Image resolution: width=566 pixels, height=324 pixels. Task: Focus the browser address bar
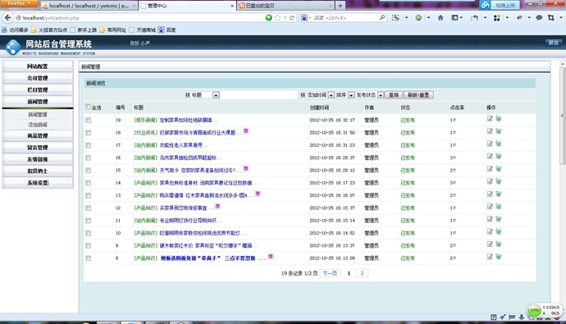141,18
